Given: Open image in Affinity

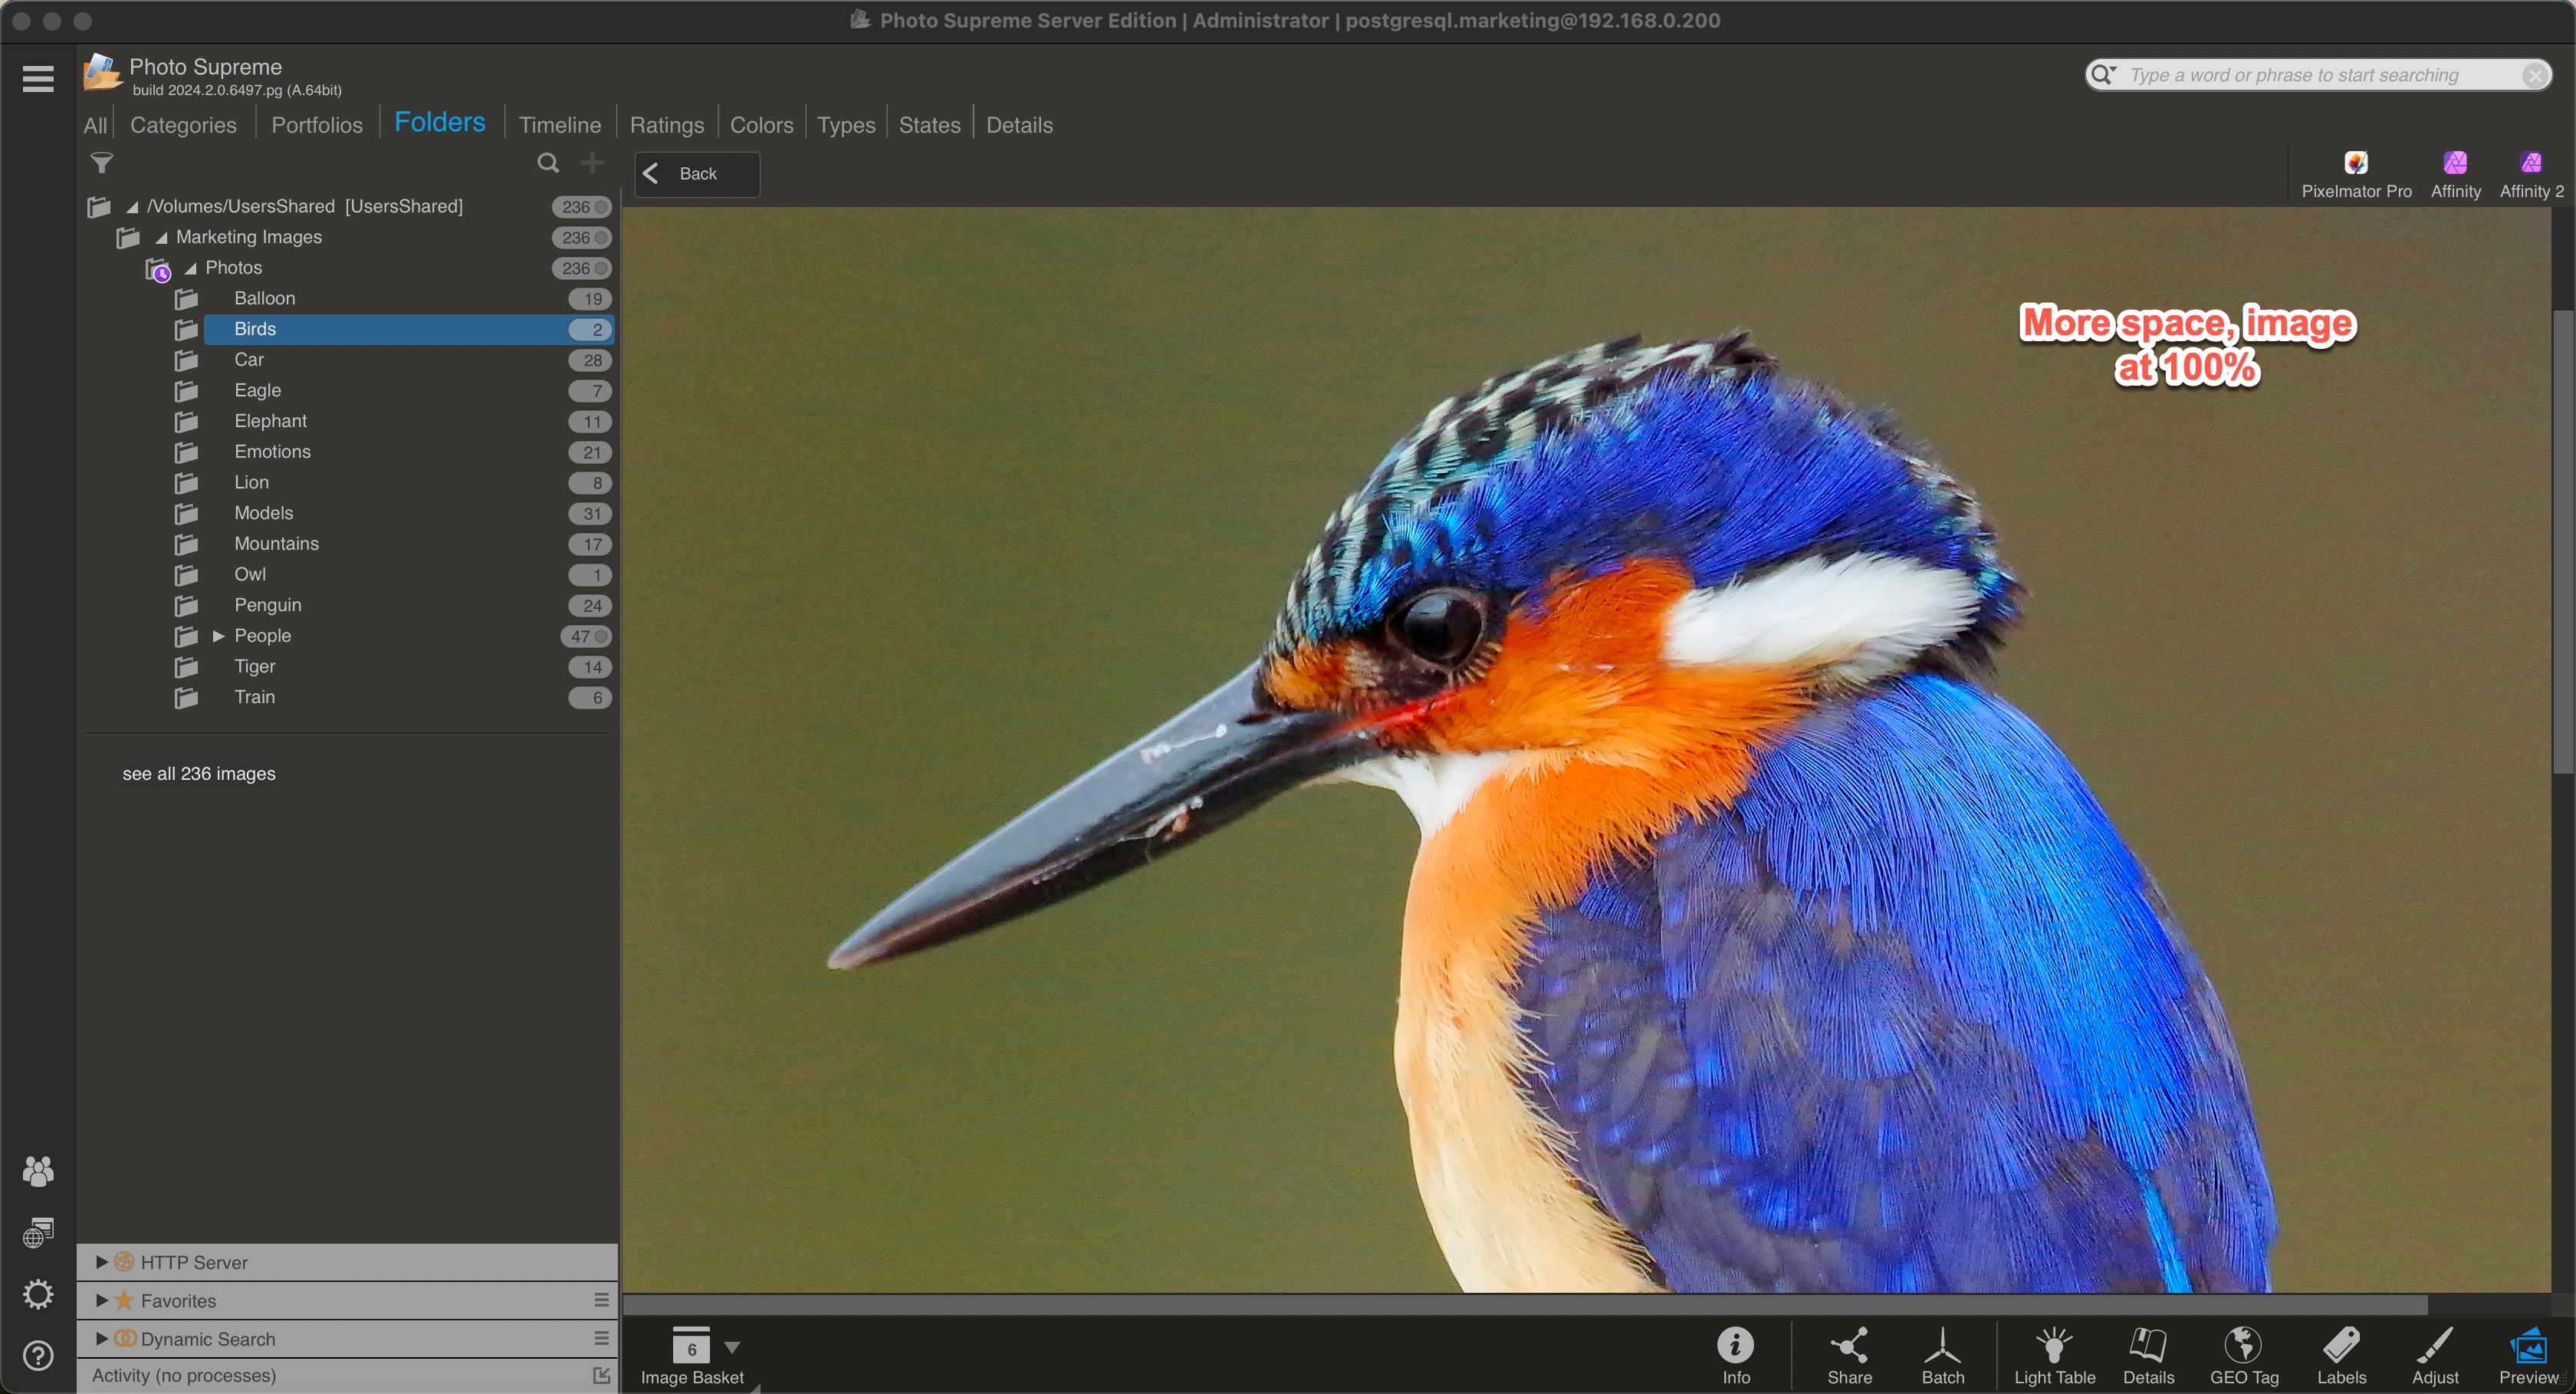Looking at the screenshot, I should (2455, 174).
